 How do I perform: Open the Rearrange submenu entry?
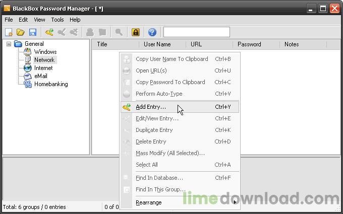point(180,202)
